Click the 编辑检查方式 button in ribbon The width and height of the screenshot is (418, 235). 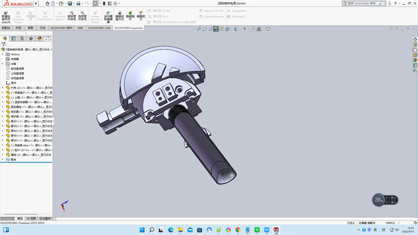tap(120, 15)
